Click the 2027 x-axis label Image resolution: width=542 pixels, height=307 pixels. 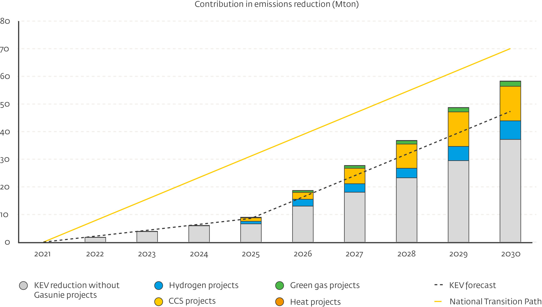(354, 254)
